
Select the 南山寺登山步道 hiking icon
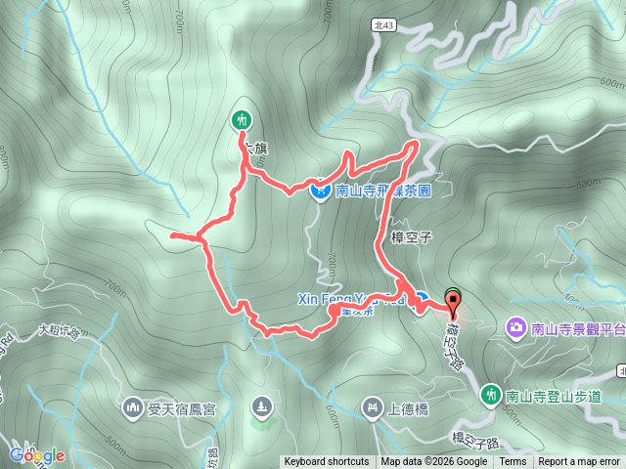(491, 396)
